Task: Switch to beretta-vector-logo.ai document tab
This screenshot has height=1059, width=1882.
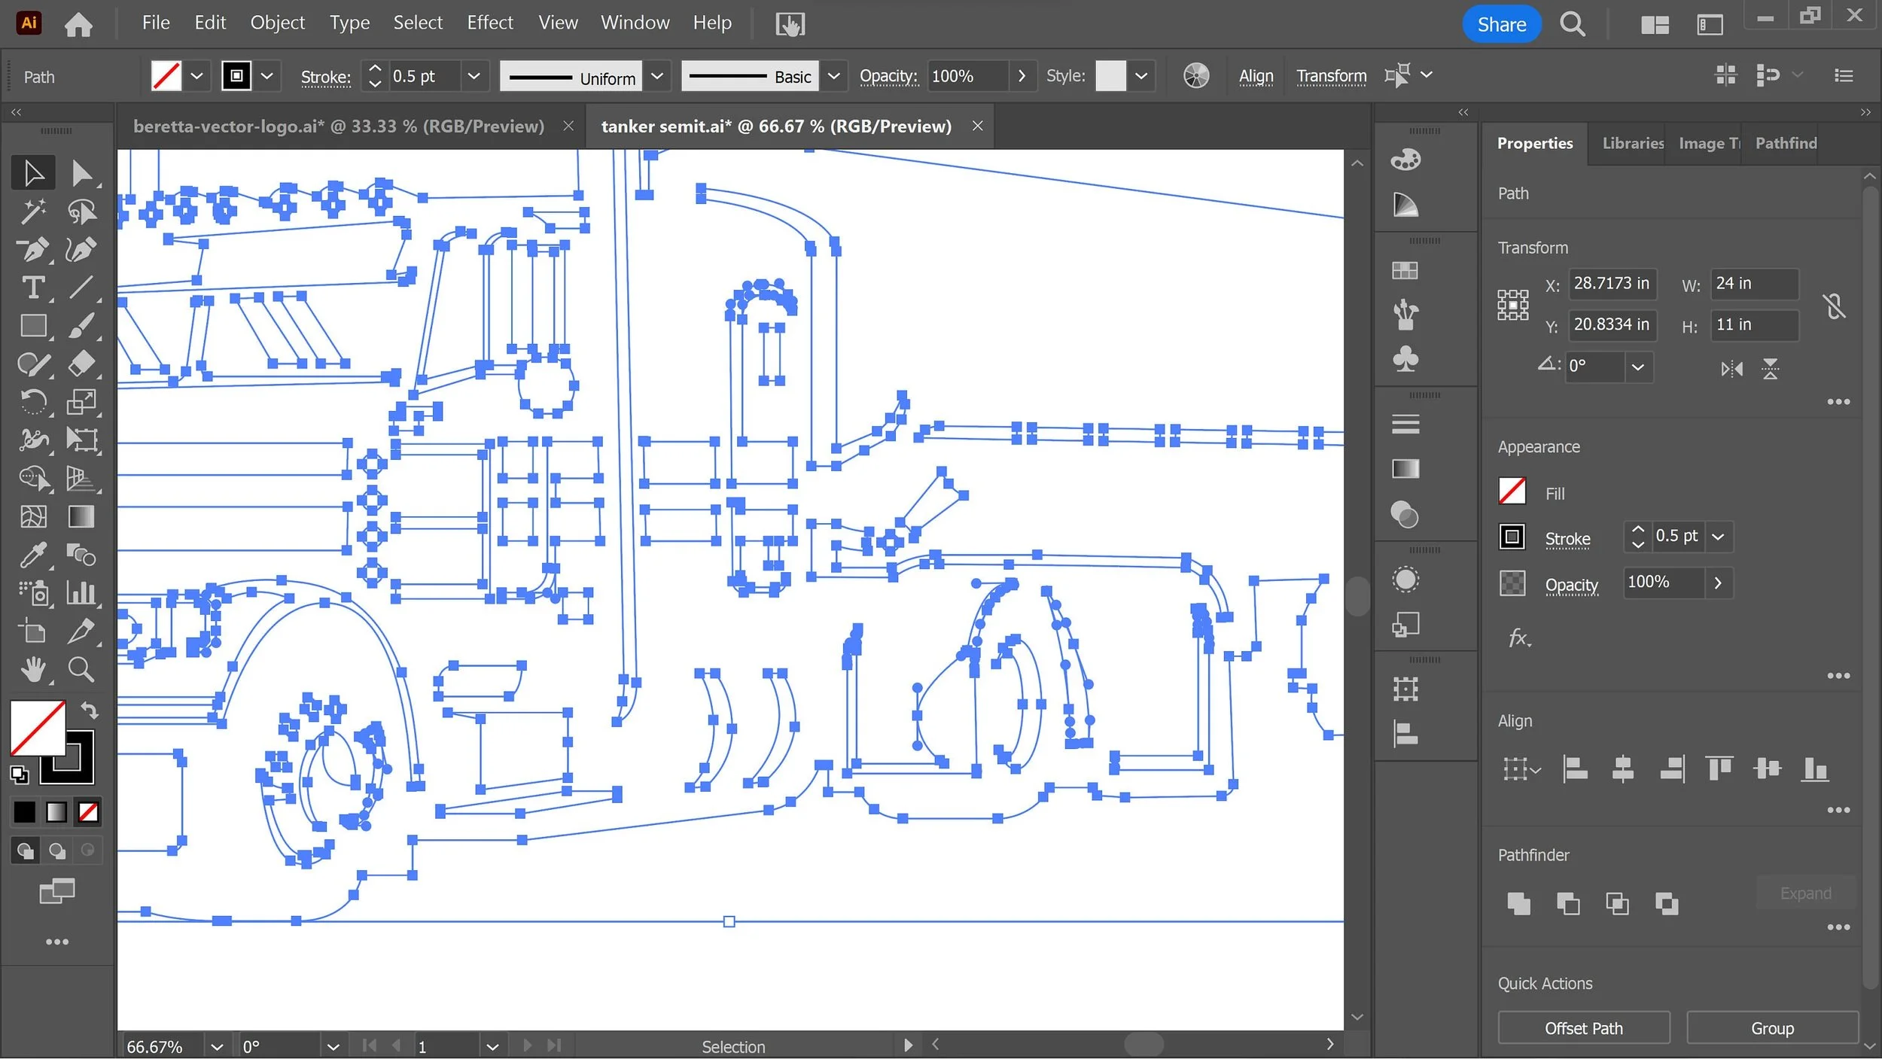Action: [x=339, y=126]
